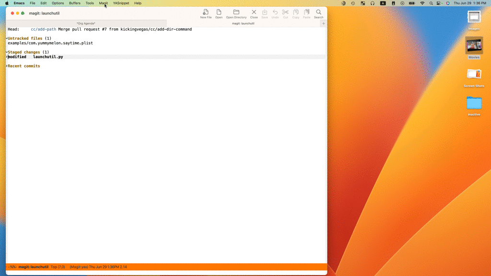This screenshot has width=491, height=276.
Task: Open the YASnippet menu
Action: 121,3
